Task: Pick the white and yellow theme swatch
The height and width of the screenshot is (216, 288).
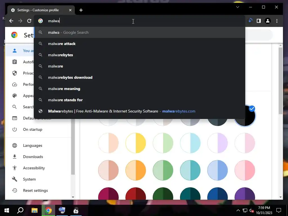Action: 136,143
